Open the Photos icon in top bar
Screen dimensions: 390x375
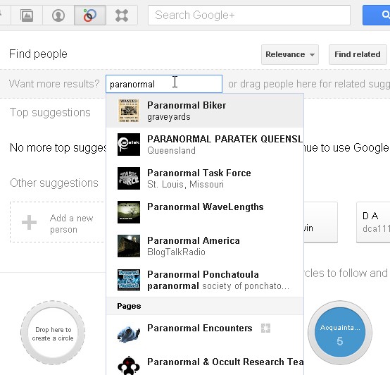[27, 16]
